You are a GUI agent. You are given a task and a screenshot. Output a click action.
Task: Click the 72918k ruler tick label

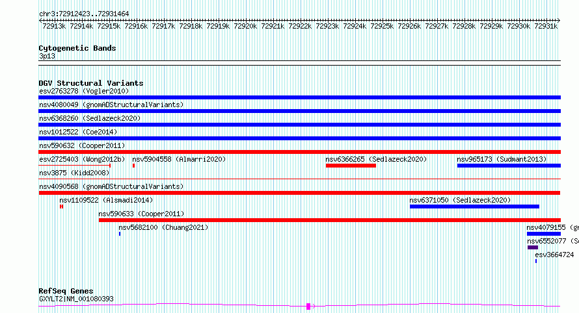click(191, 26)
